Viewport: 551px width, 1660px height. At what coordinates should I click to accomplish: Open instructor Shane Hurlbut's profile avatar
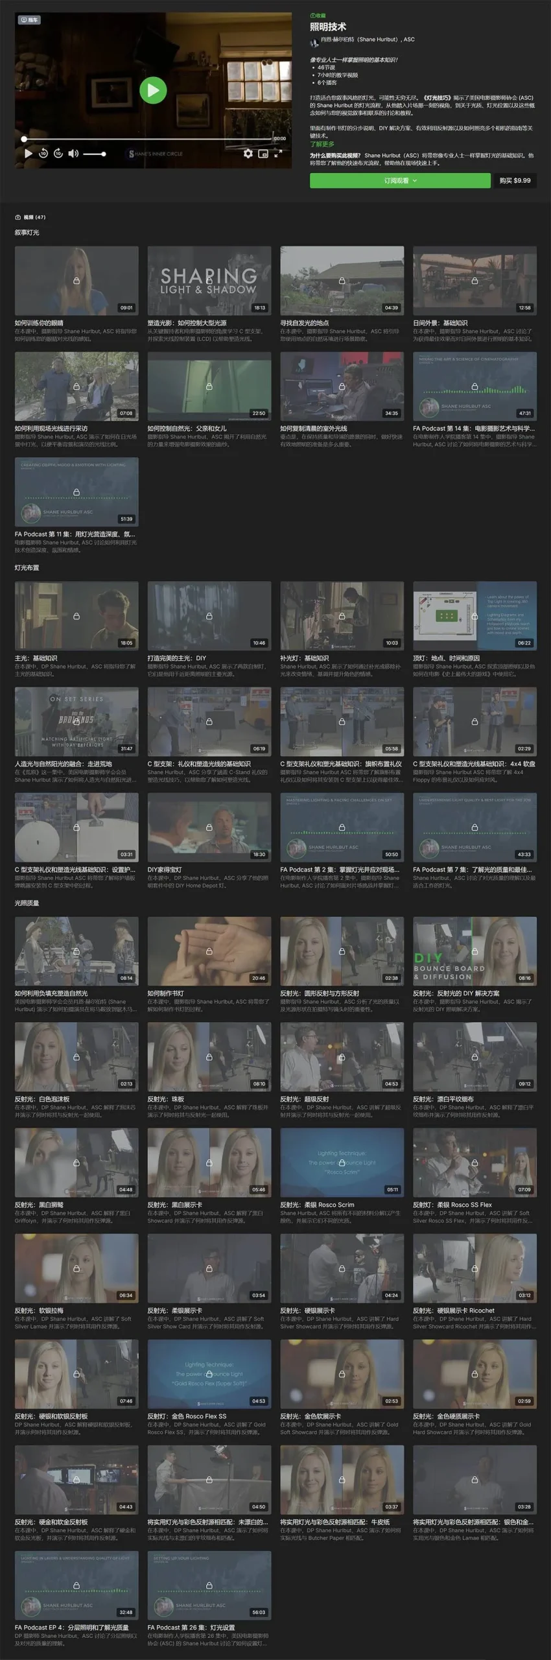pos(314,42)
